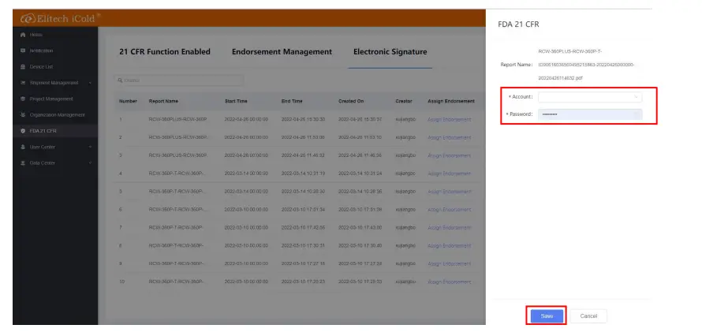The height and width of the screenshot is (336, 702).
Task: Click the Project Management sidebar icon
Action: (23, 99)
